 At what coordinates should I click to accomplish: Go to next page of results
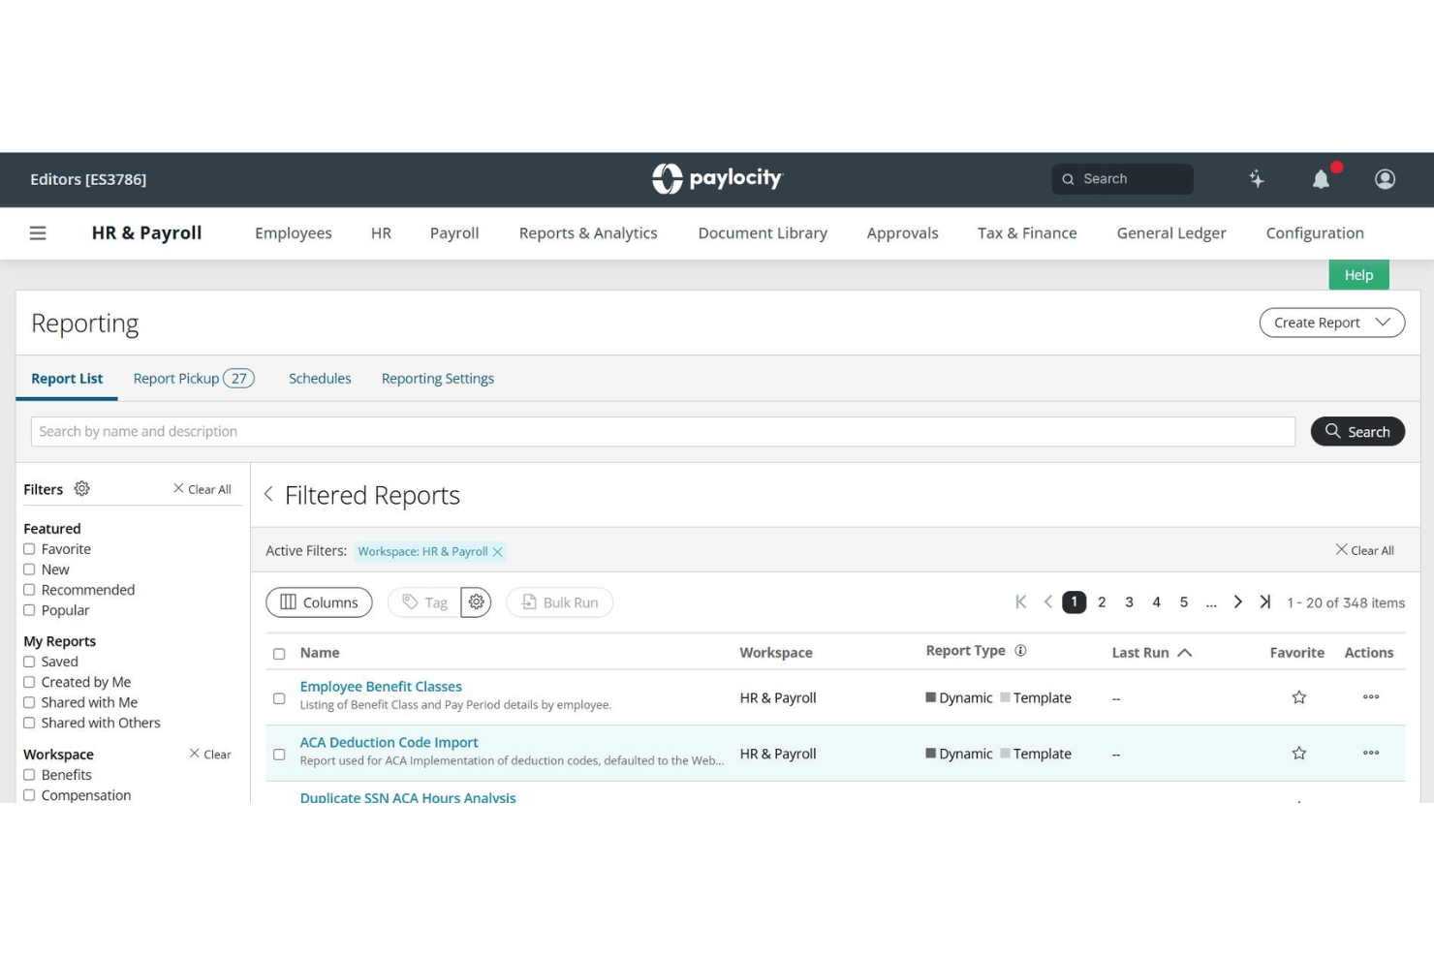click(x=1237, y=602)
